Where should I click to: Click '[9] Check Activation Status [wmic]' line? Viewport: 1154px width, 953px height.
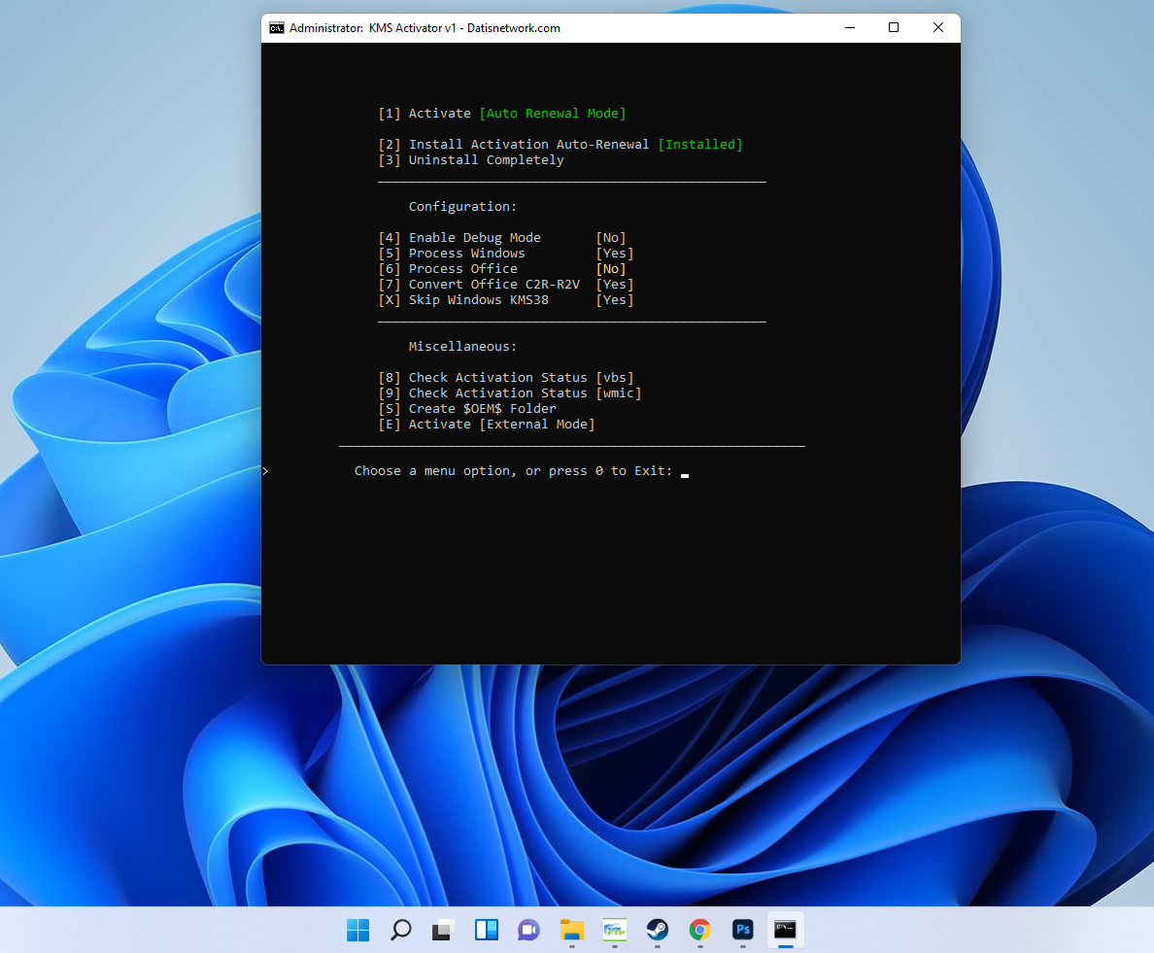pos(510,393)
